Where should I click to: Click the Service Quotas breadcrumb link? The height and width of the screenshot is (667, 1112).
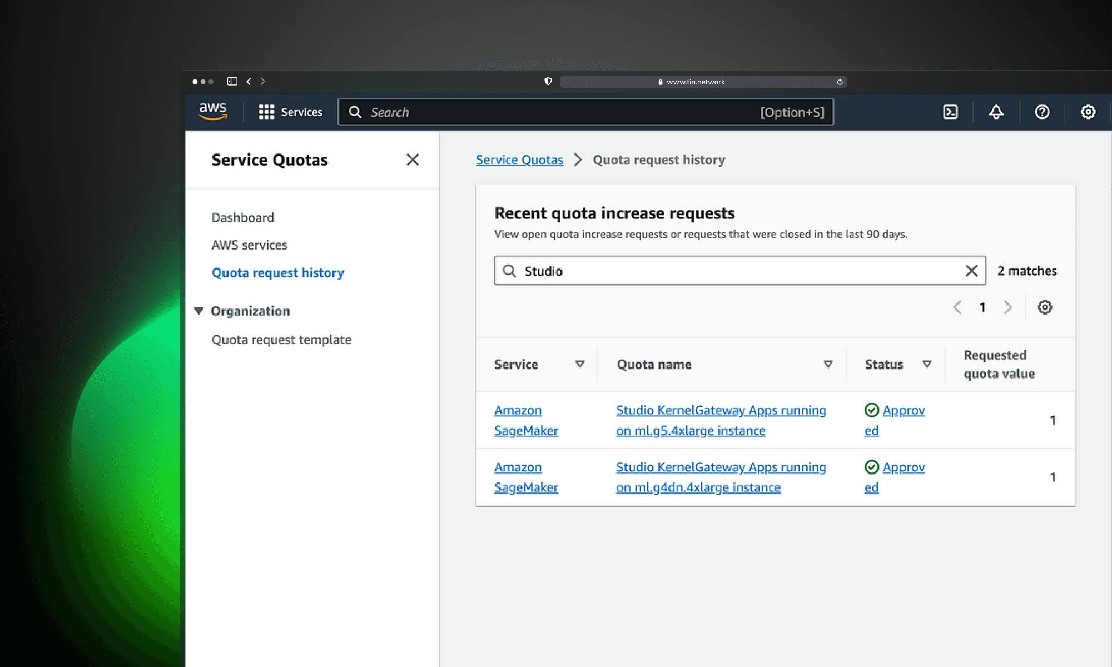pyautogui.click(x=519, y=160)
